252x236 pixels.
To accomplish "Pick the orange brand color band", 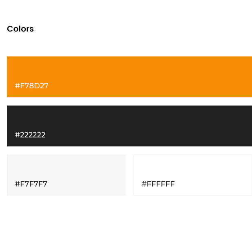I will coord(129,77).
